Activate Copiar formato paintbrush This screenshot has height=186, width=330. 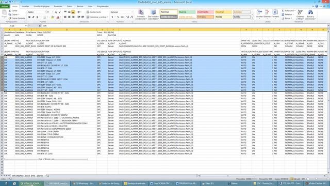(x=17, y=19)
